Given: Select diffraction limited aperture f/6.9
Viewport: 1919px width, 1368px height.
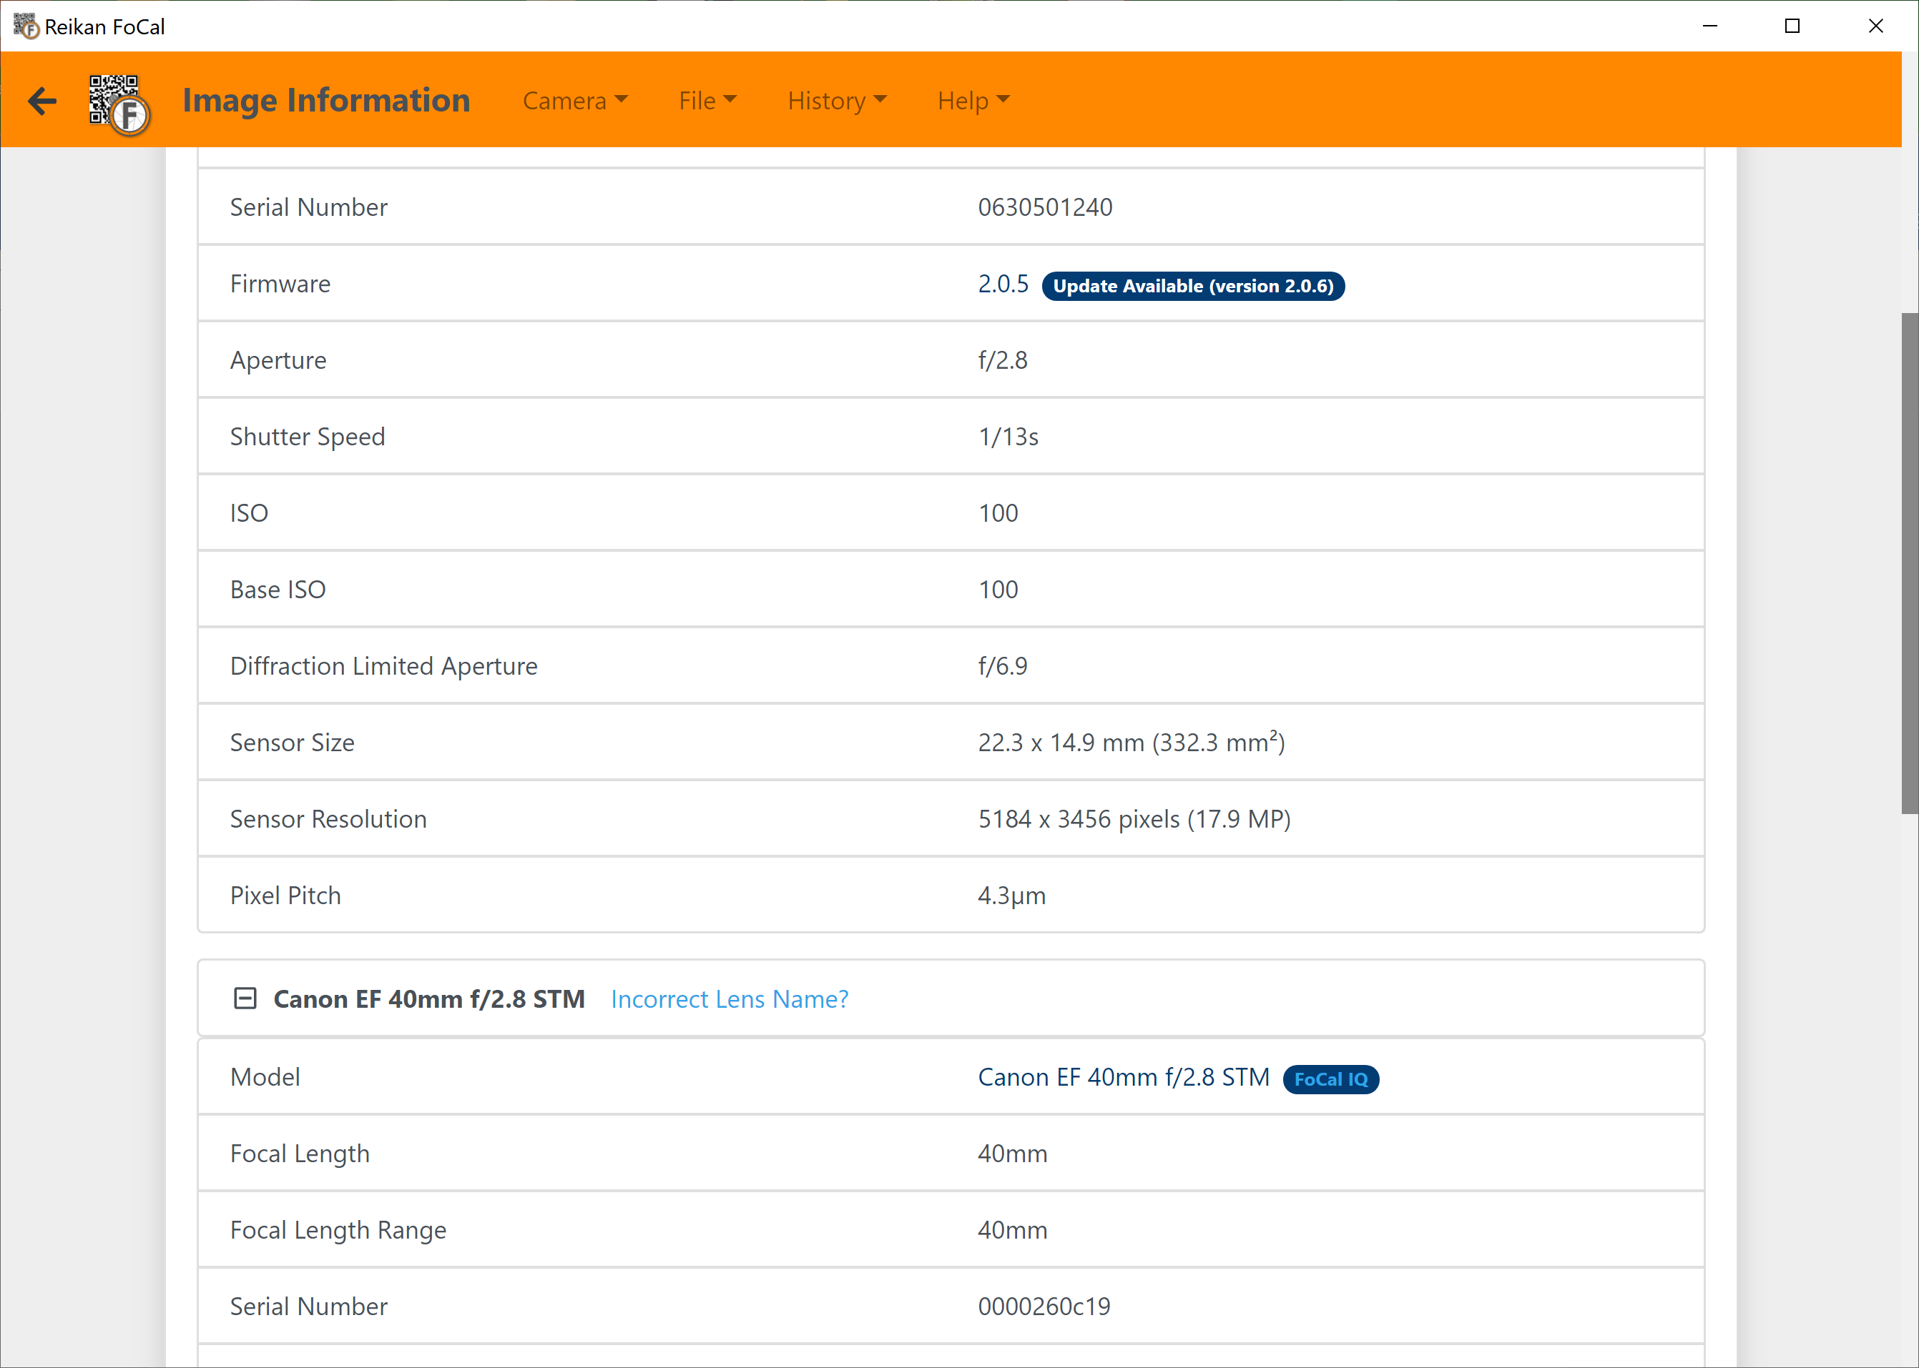Looking at the screenshot, I should tap(1003, 666).
